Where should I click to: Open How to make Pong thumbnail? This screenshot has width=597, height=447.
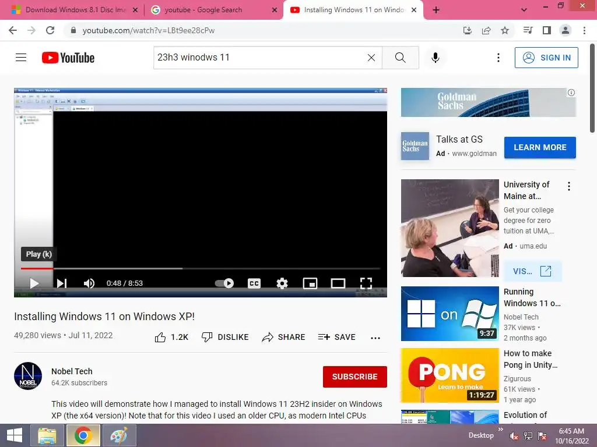pyautogui.click(x=449, y=375)
